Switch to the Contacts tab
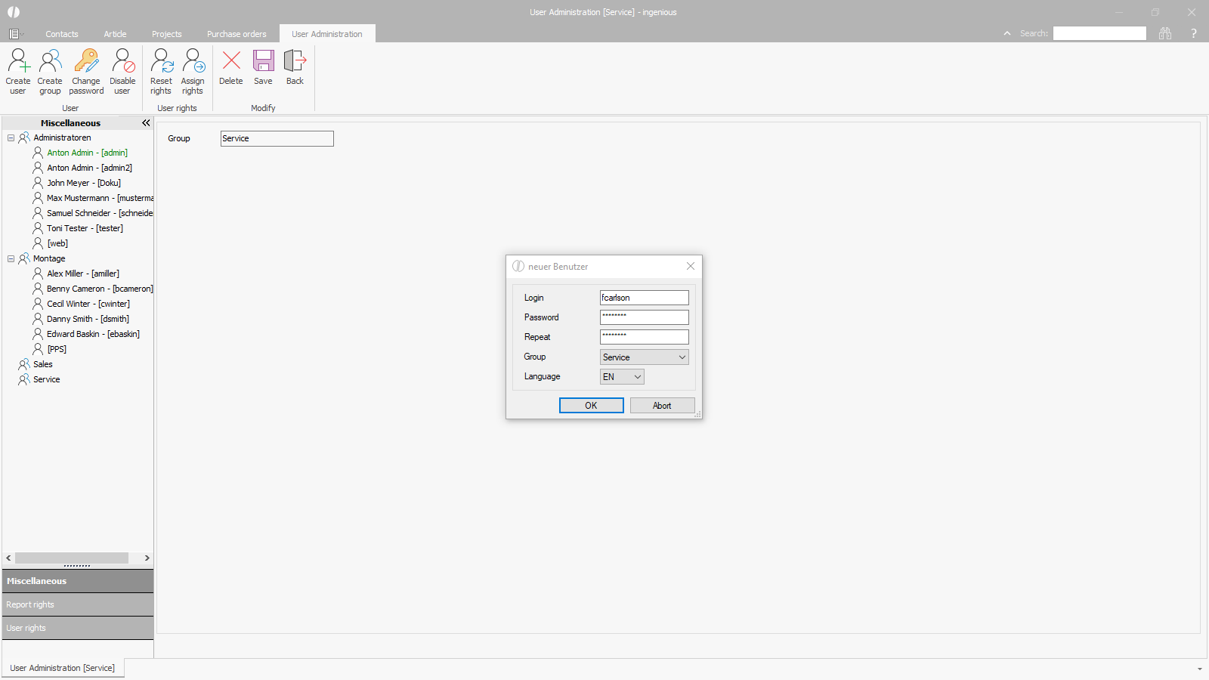Image resolution: width=1209 pixels, height=680 pixels. click(x=61, y=34)
